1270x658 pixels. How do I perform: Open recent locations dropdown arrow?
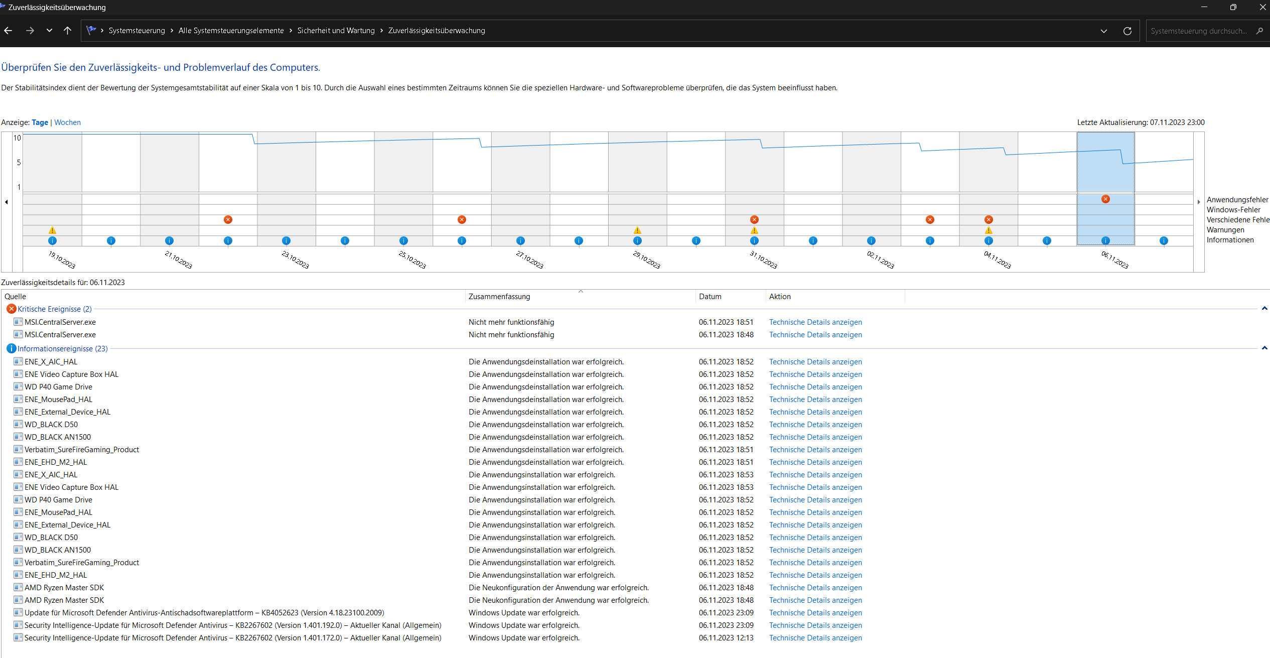click(49, 31)
